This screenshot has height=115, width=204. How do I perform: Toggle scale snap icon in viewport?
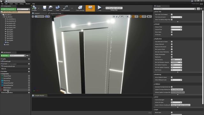(x=141, y=16)
